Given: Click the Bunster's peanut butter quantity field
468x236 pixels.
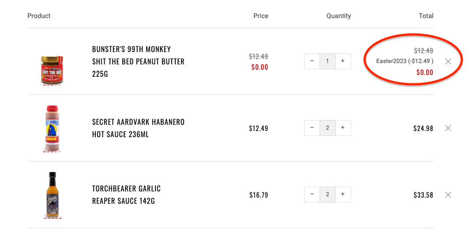Looking at the screenshot, I should [328, 61].
